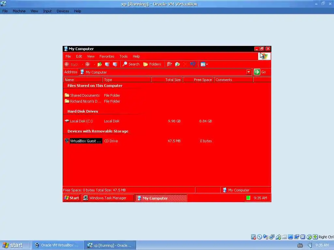Open the Search pane
334x250 pixels.
(x=131, y=64)
